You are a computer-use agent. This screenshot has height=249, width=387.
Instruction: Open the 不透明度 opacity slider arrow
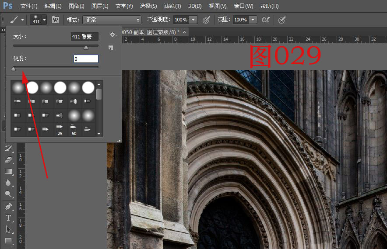pyautogui.click(x=193, y=20)
